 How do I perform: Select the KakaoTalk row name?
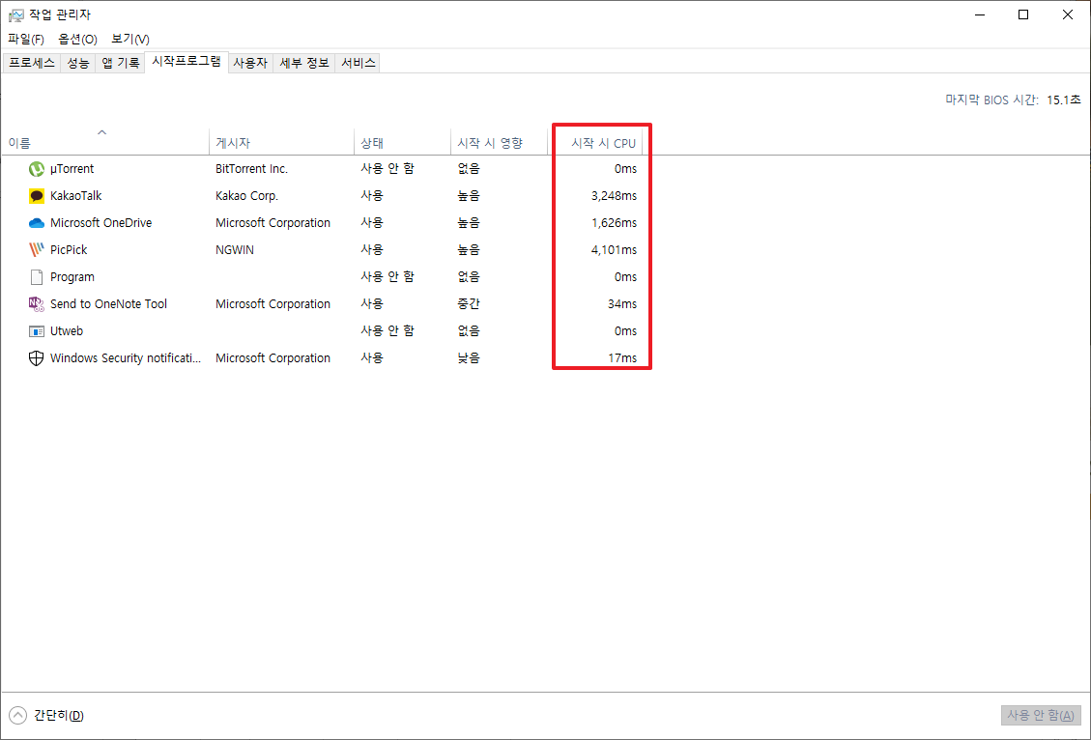coord(75,196)
